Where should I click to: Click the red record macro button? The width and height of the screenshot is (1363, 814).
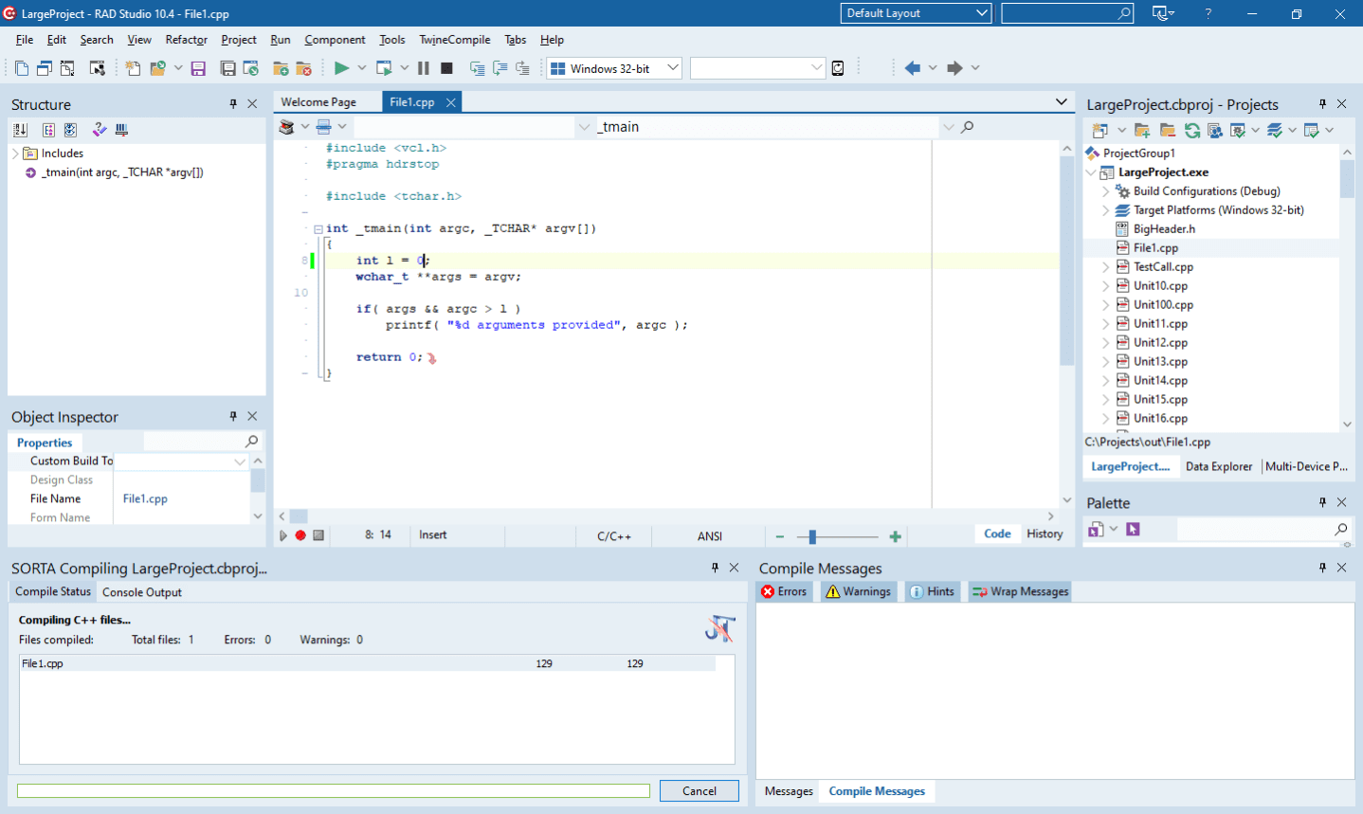[x=300, y=535]
